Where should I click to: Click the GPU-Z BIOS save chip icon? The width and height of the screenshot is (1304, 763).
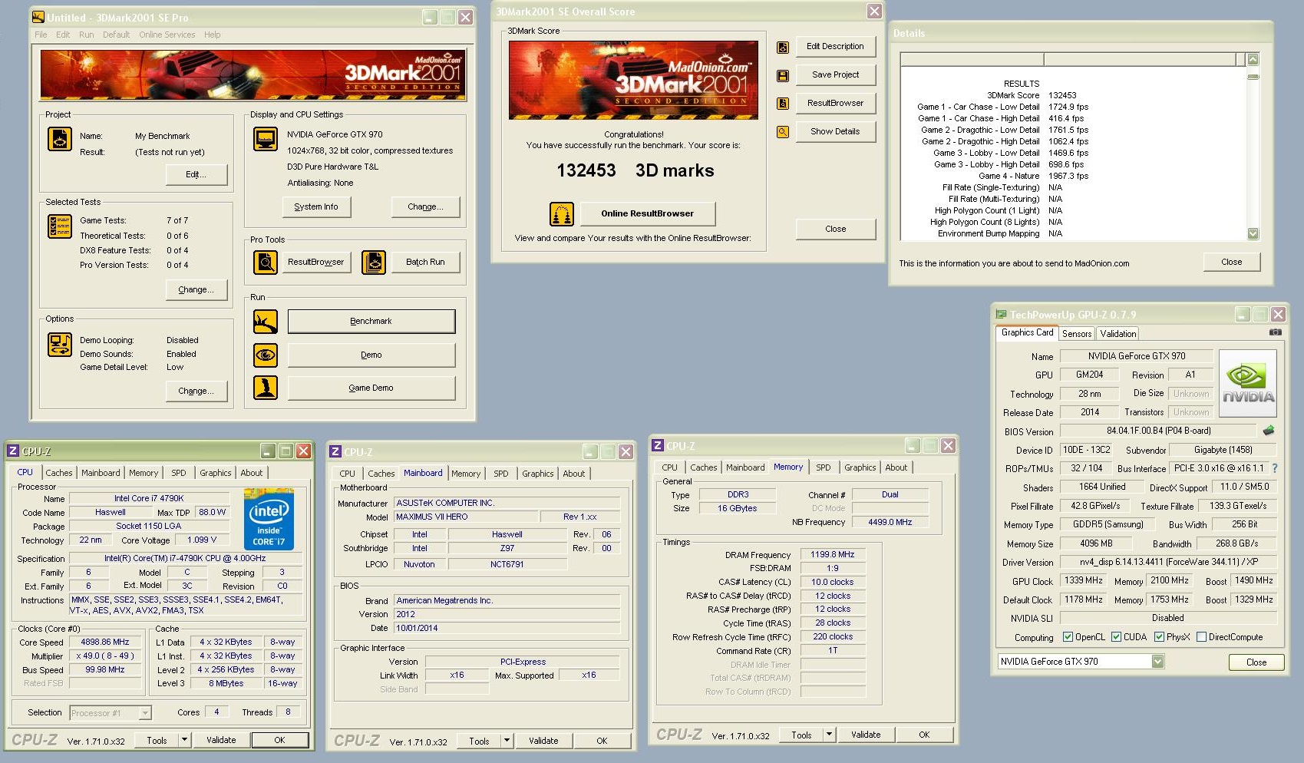tap(1269, 431)
